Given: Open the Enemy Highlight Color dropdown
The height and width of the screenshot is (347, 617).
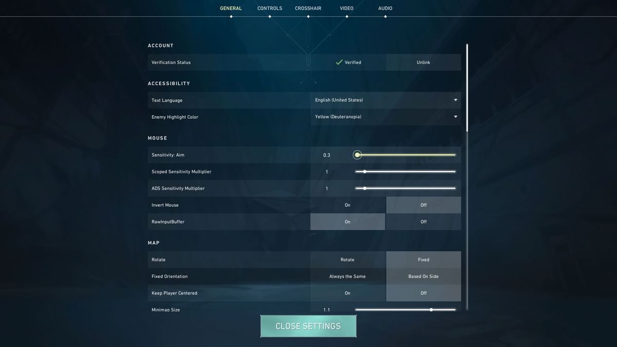Looking at the screenshot, I should tap(386, 117).
